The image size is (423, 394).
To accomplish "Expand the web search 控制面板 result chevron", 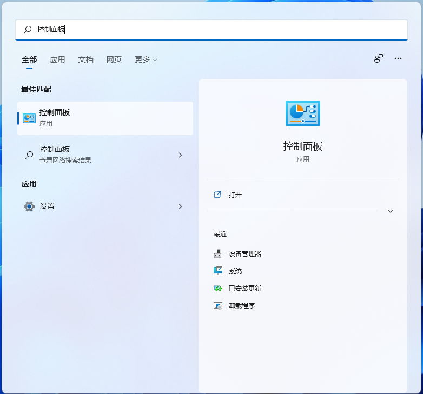I will click(180, 155).
